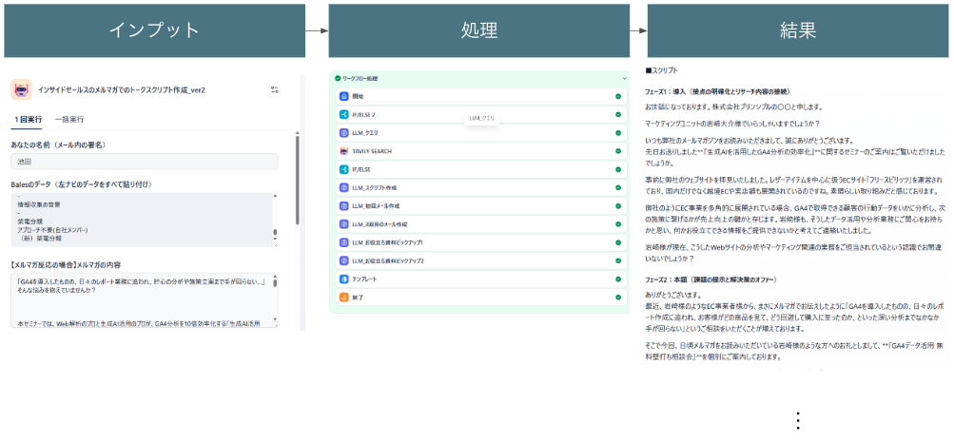This screenshot has height=443, width=954.
Task: Click the 開始 start node icon
Action: (x=344, y=97)
